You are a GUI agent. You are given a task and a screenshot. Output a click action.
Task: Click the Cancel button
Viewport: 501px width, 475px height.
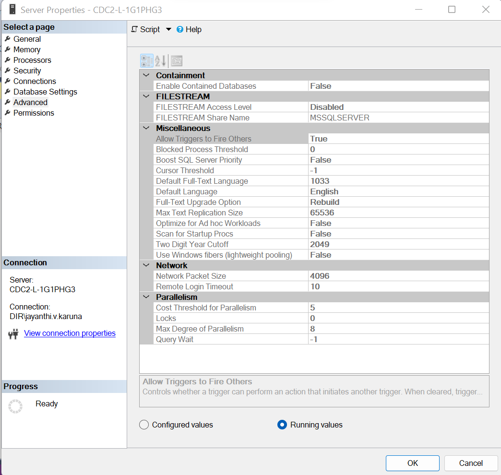pos(471,463)
